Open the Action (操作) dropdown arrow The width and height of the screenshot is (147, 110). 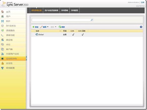tap(56, 27)
